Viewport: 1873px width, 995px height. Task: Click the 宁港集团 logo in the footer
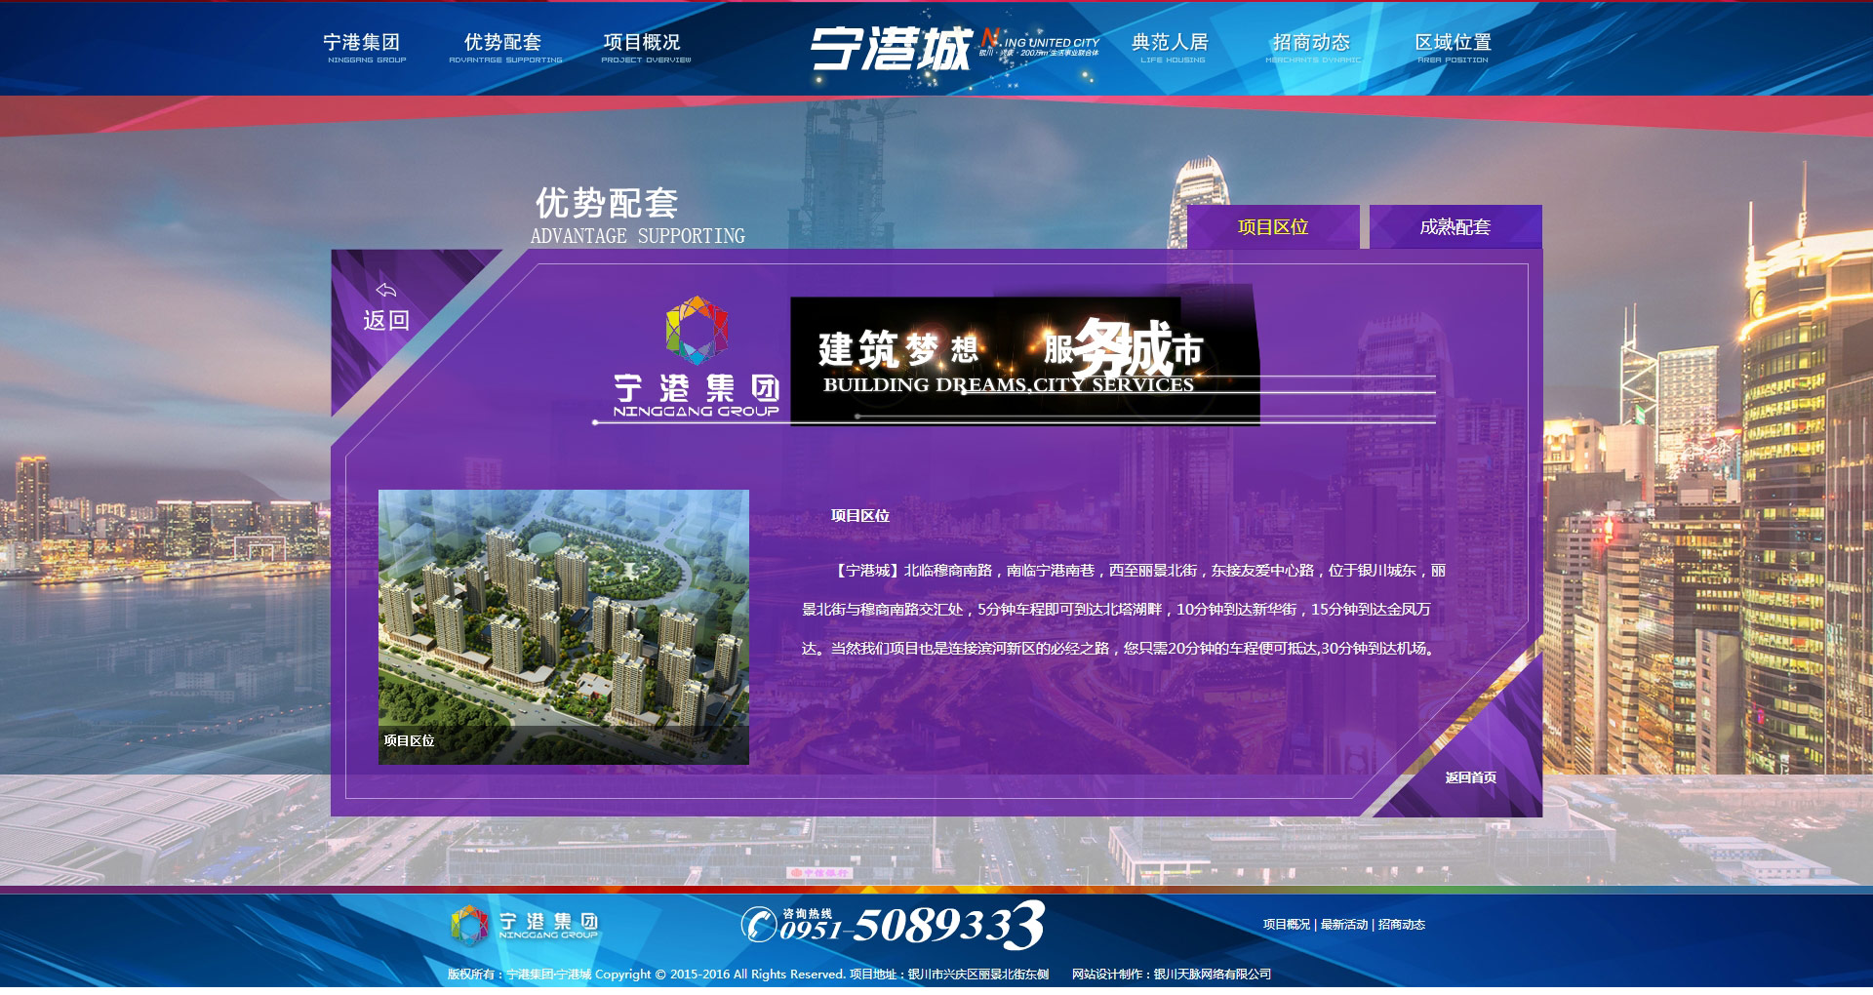(x=525, y=925)
